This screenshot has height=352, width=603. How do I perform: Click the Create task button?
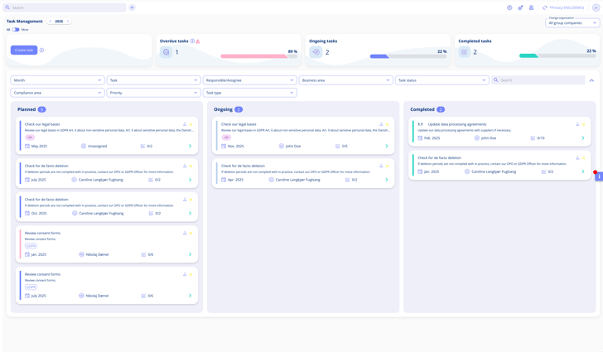click(24, 50)
